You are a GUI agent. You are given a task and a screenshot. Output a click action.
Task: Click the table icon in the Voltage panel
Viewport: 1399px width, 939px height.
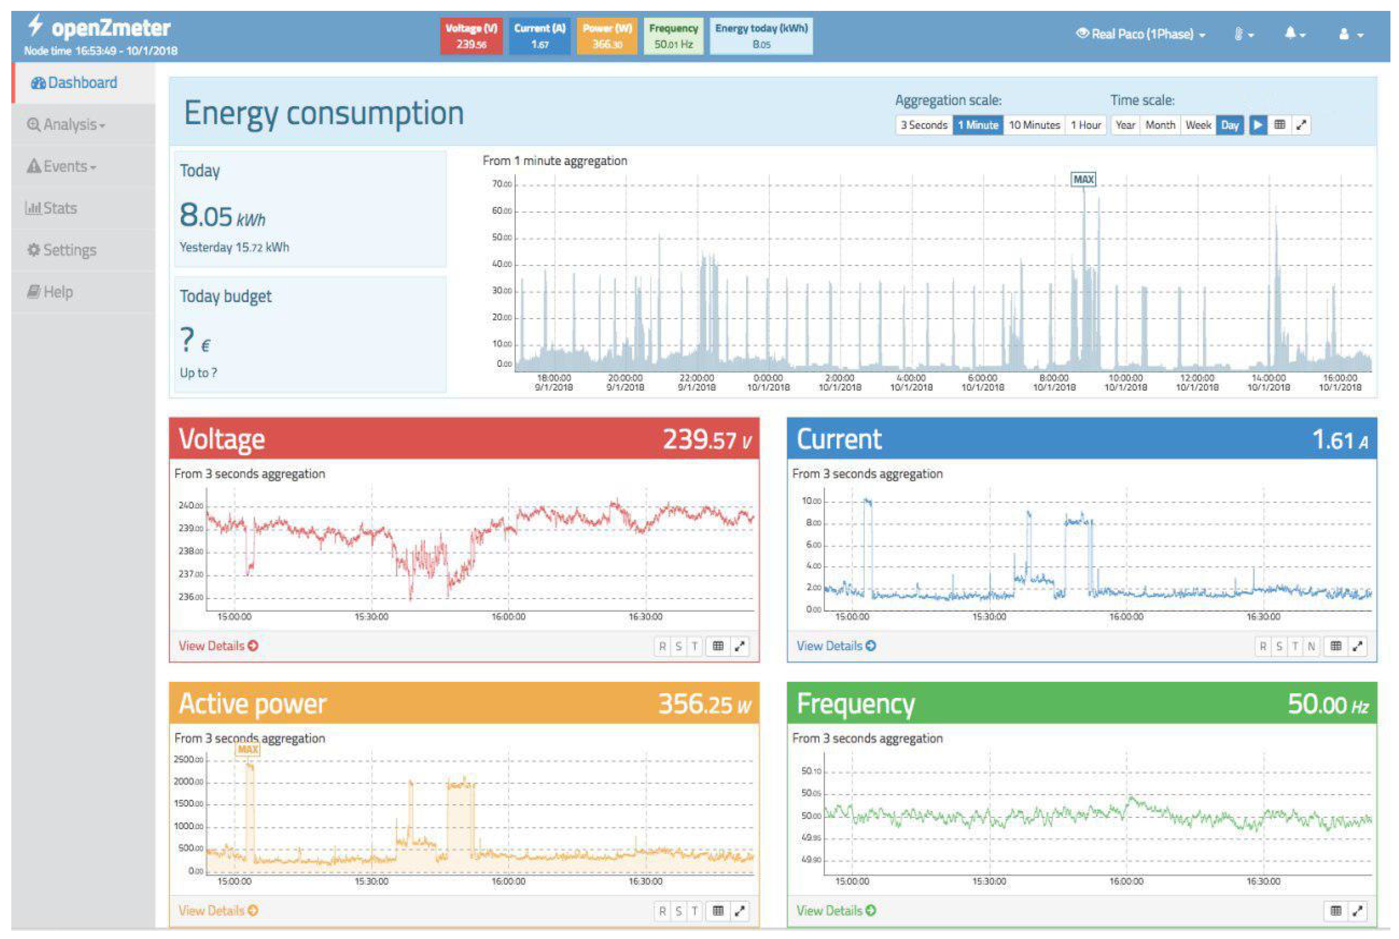point(718,646)
